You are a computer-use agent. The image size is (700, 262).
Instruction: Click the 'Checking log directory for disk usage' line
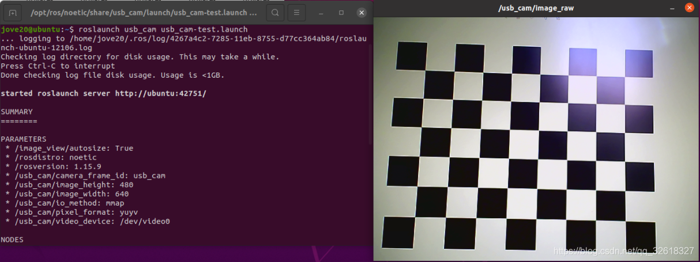click(140, 57)
